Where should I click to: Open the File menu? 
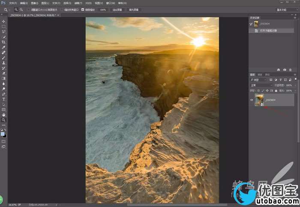click(13, 3)
